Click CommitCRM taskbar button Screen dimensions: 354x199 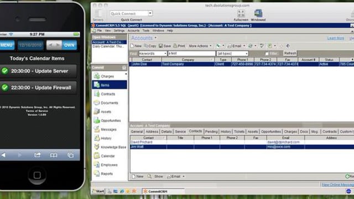click(164, 191)
